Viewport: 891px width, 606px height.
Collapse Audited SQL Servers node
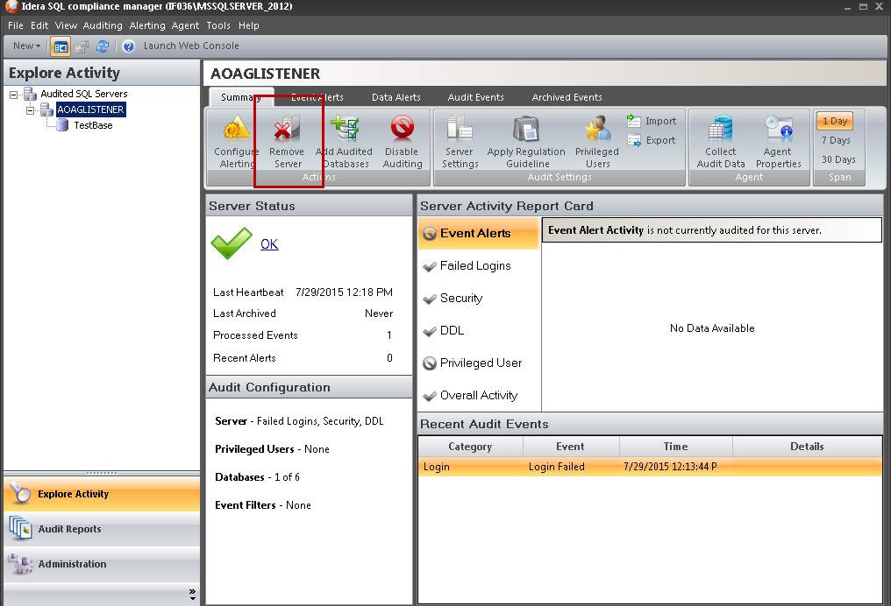(14, 95)
